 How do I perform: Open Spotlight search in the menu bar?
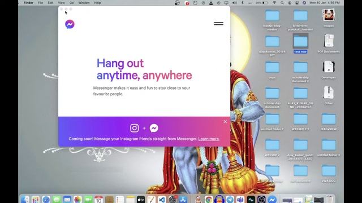point(282,3)
